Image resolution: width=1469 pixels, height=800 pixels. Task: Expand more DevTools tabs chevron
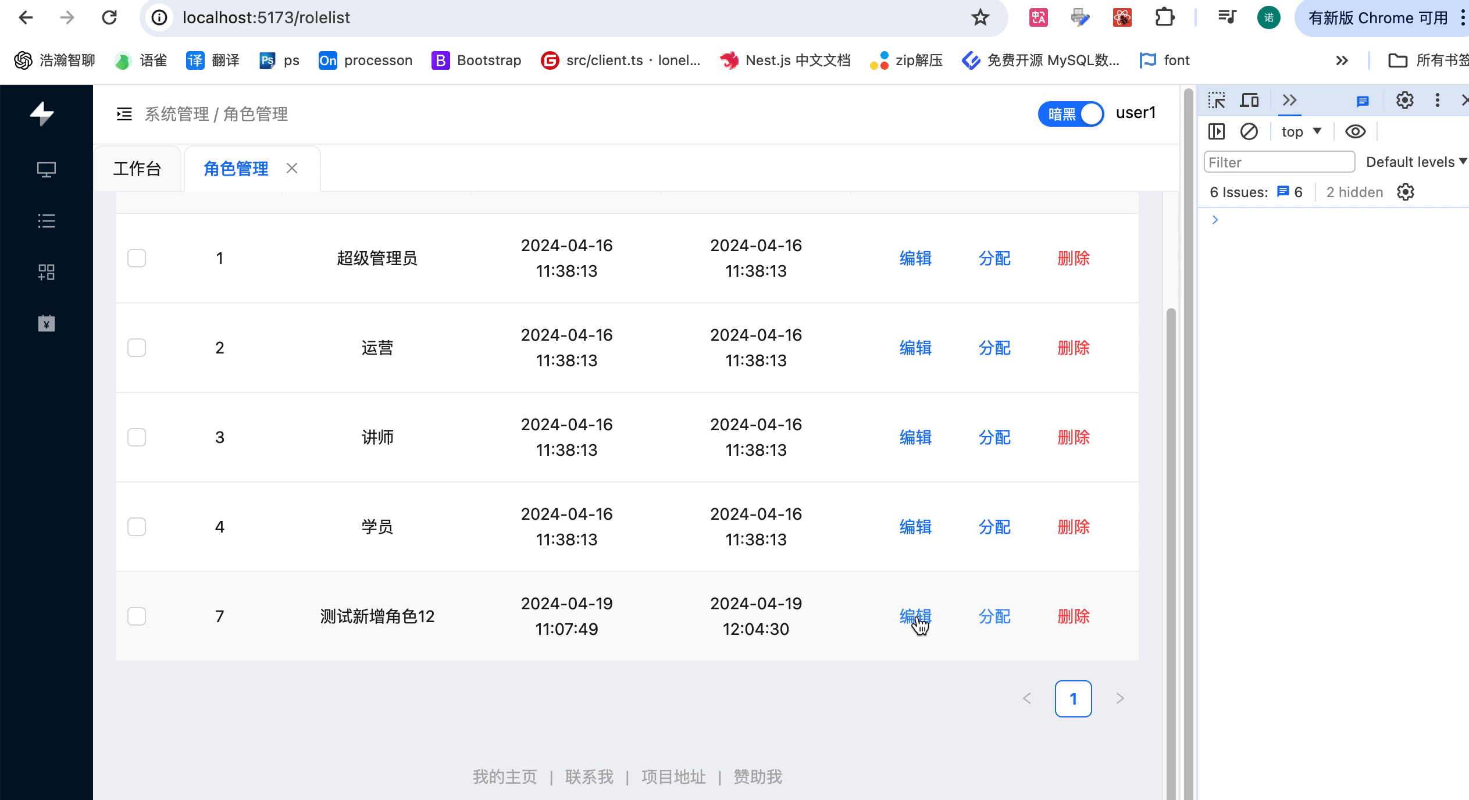(x=1289, y=101)
